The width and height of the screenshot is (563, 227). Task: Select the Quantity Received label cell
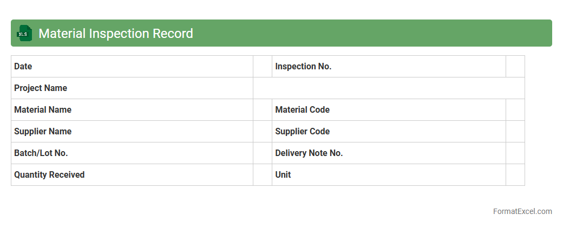click(x=132, y=175)
